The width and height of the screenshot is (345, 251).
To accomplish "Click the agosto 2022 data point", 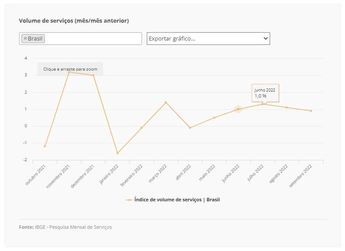I will (287, 108).
